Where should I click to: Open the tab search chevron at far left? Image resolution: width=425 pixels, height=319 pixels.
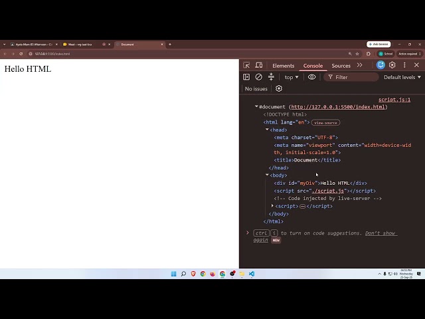pyautogui.click(x=5, y=45)
